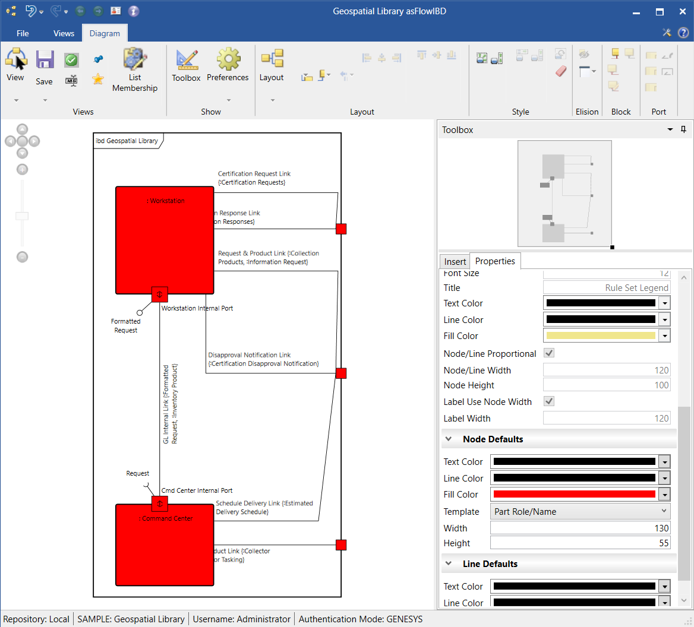Open the Toolbox ruler icon
The image size is (694, 627).
point(186,59)
